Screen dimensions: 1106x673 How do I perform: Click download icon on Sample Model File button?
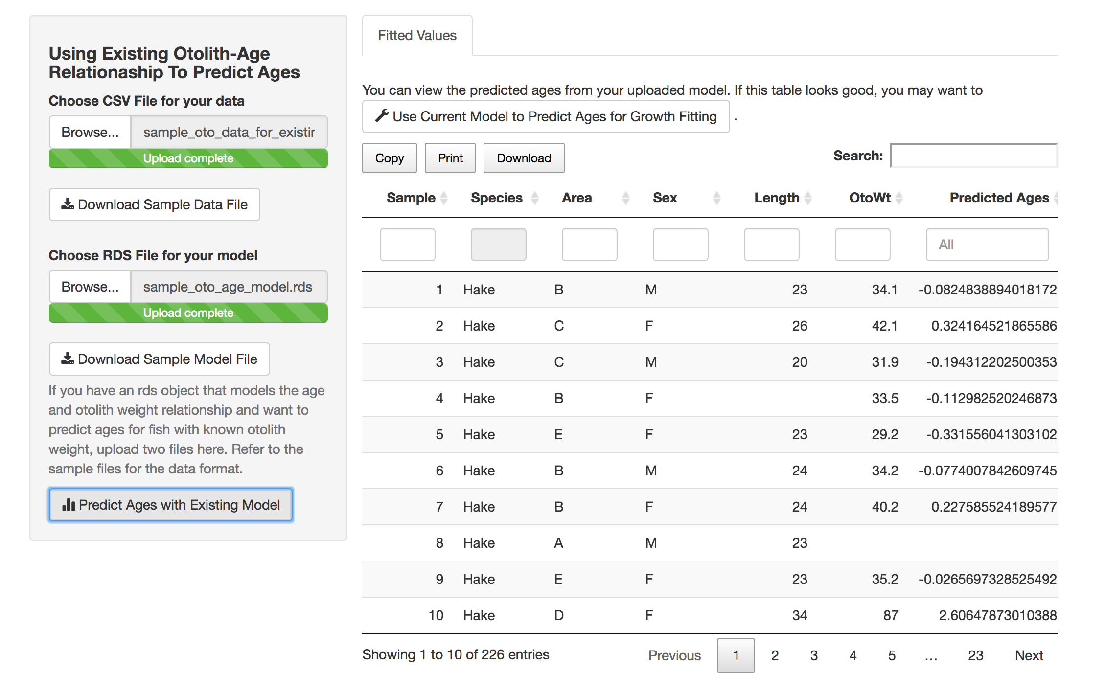(67, 359)
